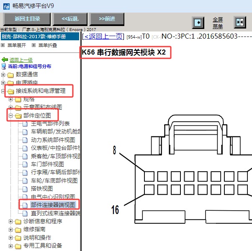
Task: Expand the 说明和操作 folder node
Action: pyautogui.click(x=10, y=238)
